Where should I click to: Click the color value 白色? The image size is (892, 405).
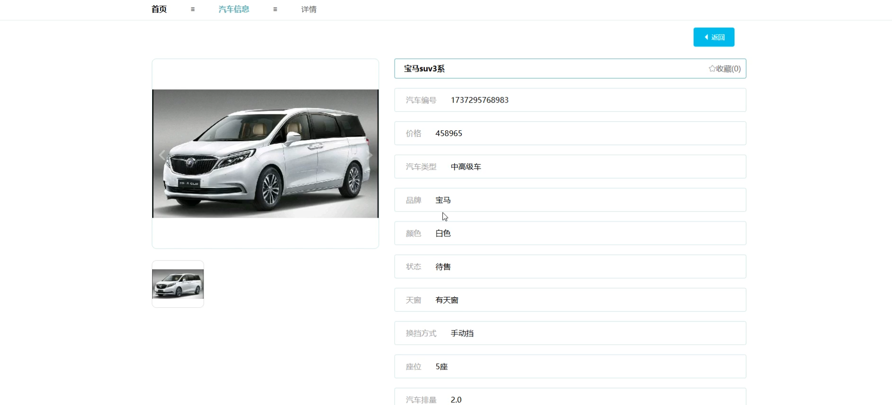pos(443,233)
